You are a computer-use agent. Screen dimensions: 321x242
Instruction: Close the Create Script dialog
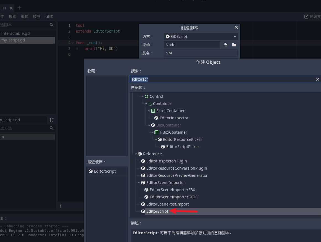pyautogui.click(x=236, y=28)
